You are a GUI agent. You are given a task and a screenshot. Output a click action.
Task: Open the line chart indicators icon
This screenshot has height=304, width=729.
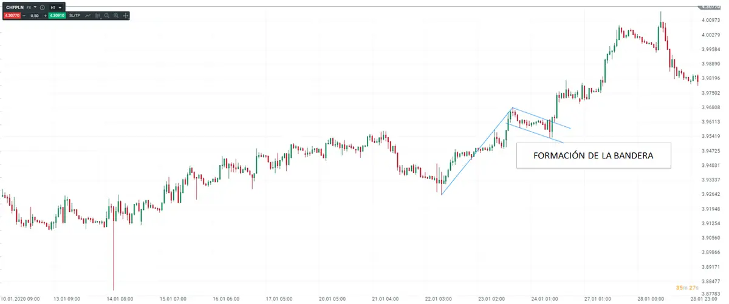point(88,15)
